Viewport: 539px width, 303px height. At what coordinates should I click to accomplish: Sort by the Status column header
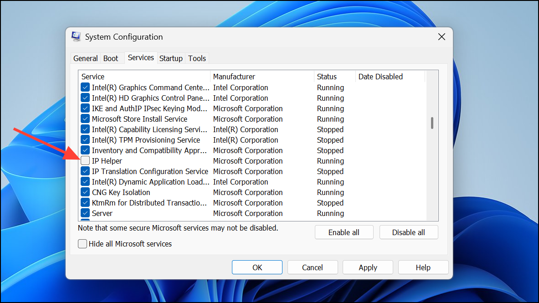click(x=335, y=77)
